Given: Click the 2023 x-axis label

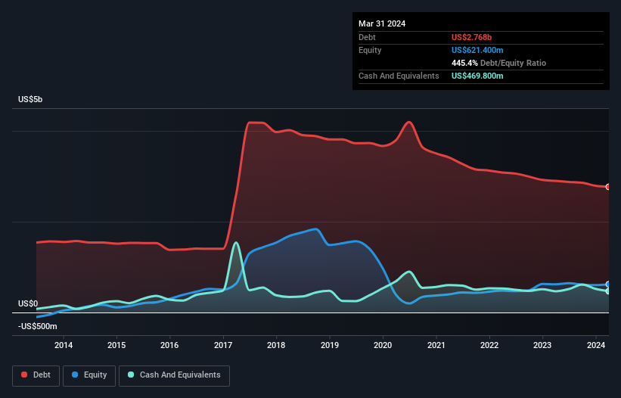Looking at the screenshot, I should 542,345.
